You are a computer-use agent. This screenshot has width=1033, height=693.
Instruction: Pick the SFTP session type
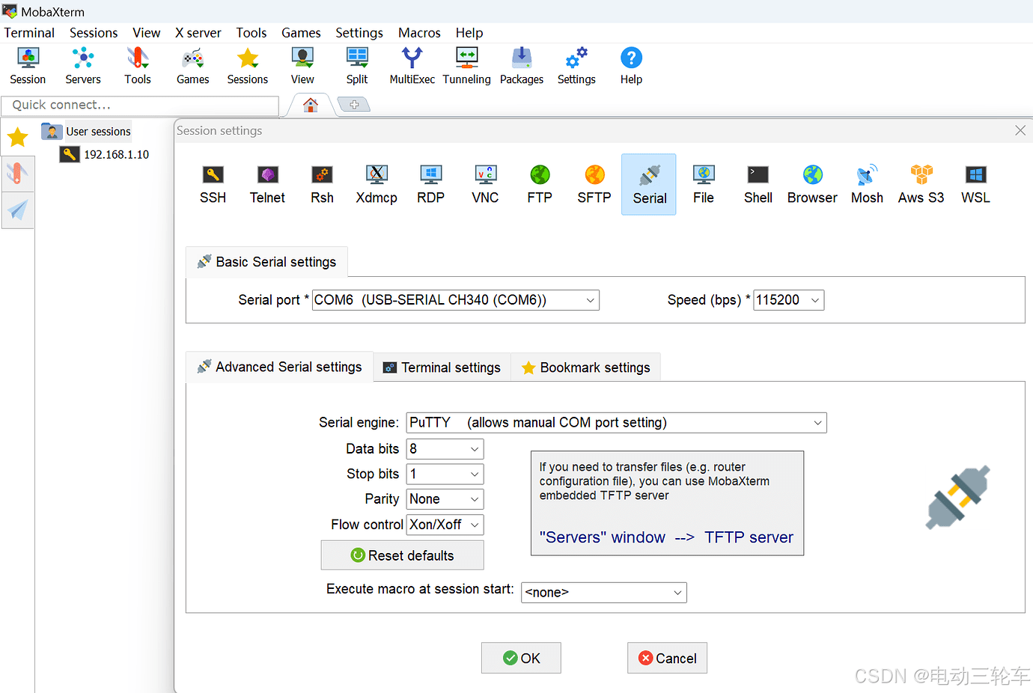click(x=594, y=185)
